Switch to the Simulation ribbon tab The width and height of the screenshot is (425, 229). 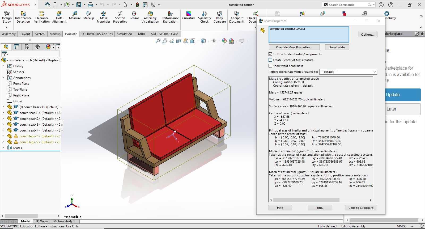pyautogui.click(x=124, y=34)
